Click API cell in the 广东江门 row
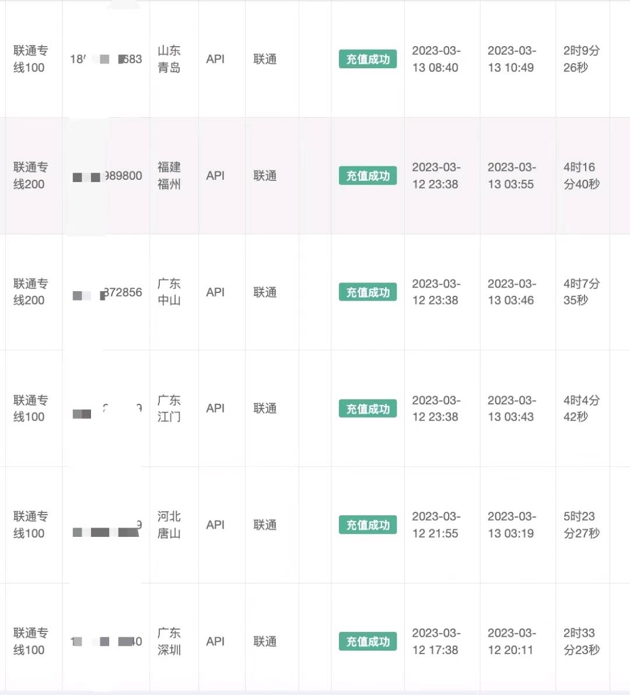The image size is (630, 695). 215,408
